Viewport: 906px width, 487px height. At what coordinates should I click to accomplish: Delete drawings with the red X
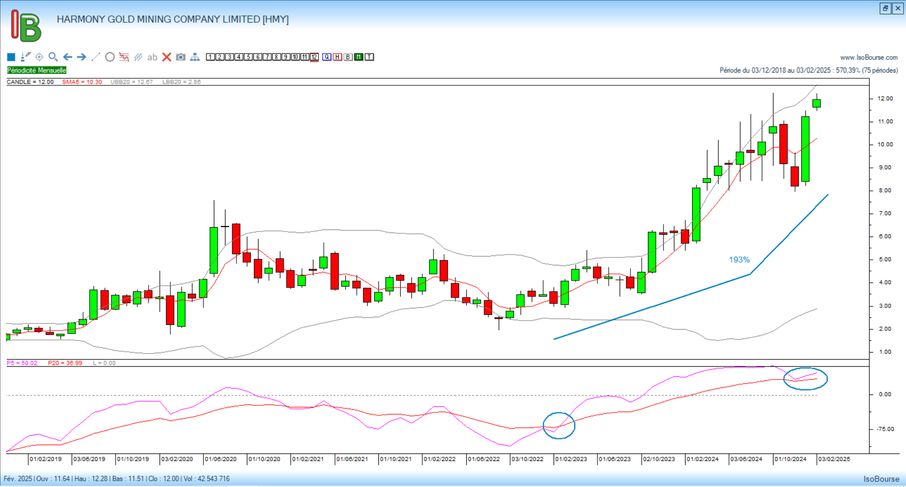(x=167, y=57)
